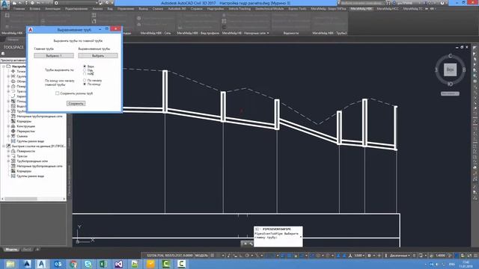Click the data shortcuts folder icon
This screenshot has height=269, width=479.
8,146
